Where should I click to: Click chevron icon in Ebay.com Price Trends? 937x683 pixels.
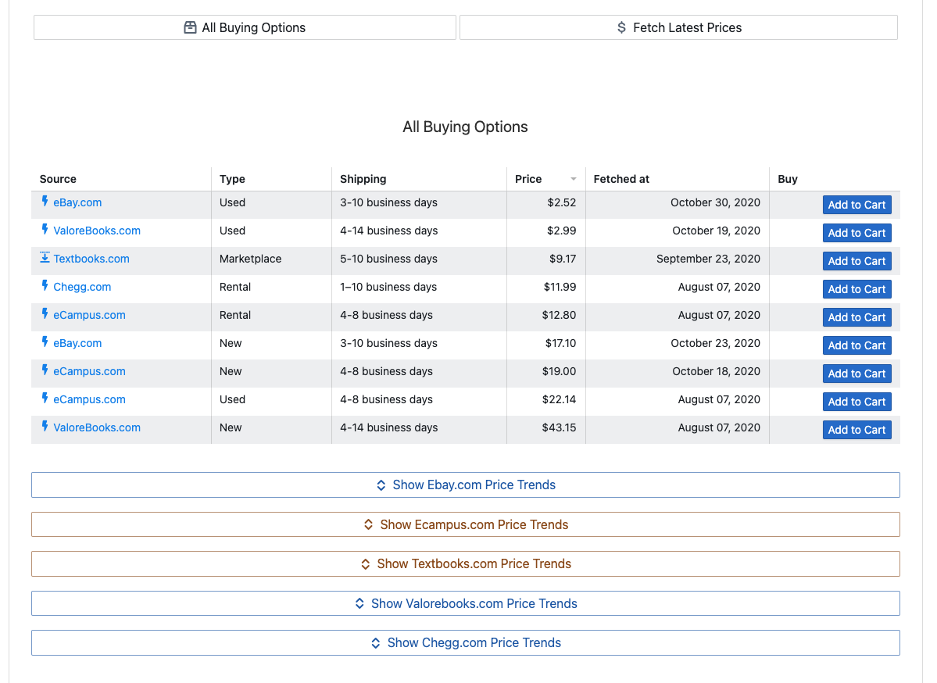[381, 485]
